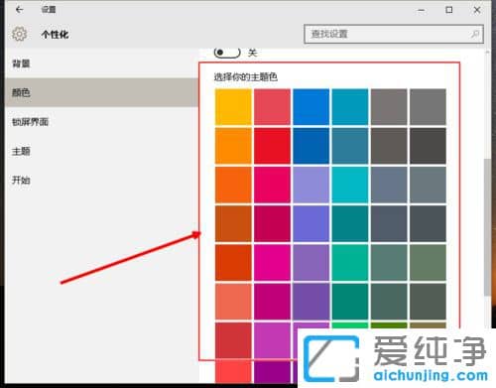496x388 pixels.
Task: Pick the yellow-gold color swatch
Action: click(233, 107)
